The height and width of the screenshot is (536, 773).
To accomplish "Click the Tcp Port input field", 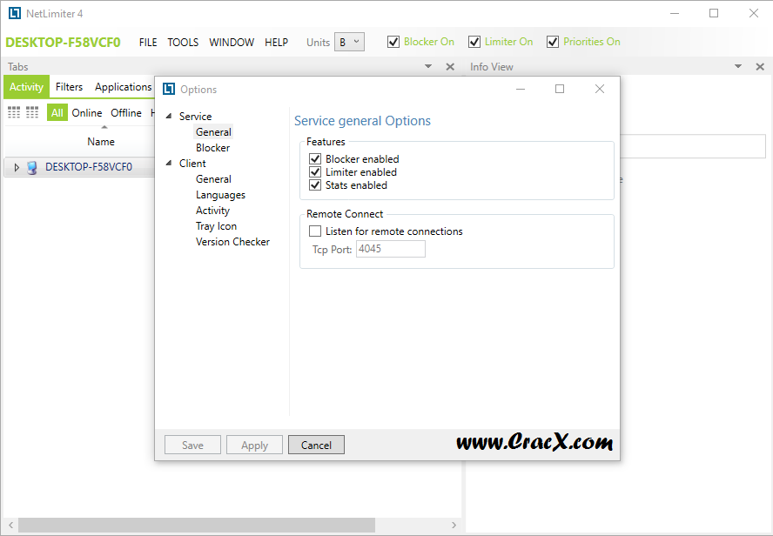I will pos(390,249).
